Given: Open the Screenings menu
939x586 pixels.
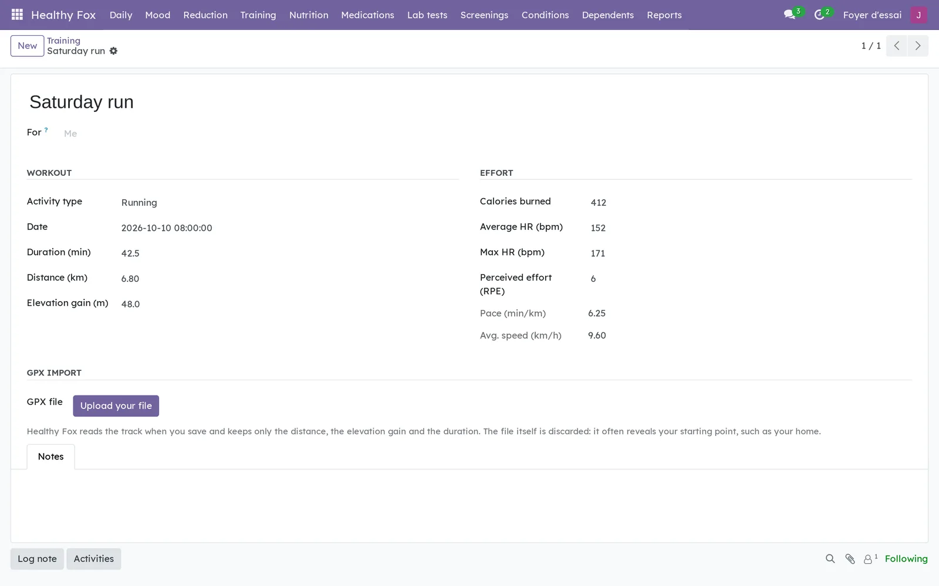Looking at the screenshot, I should (484, 15).
